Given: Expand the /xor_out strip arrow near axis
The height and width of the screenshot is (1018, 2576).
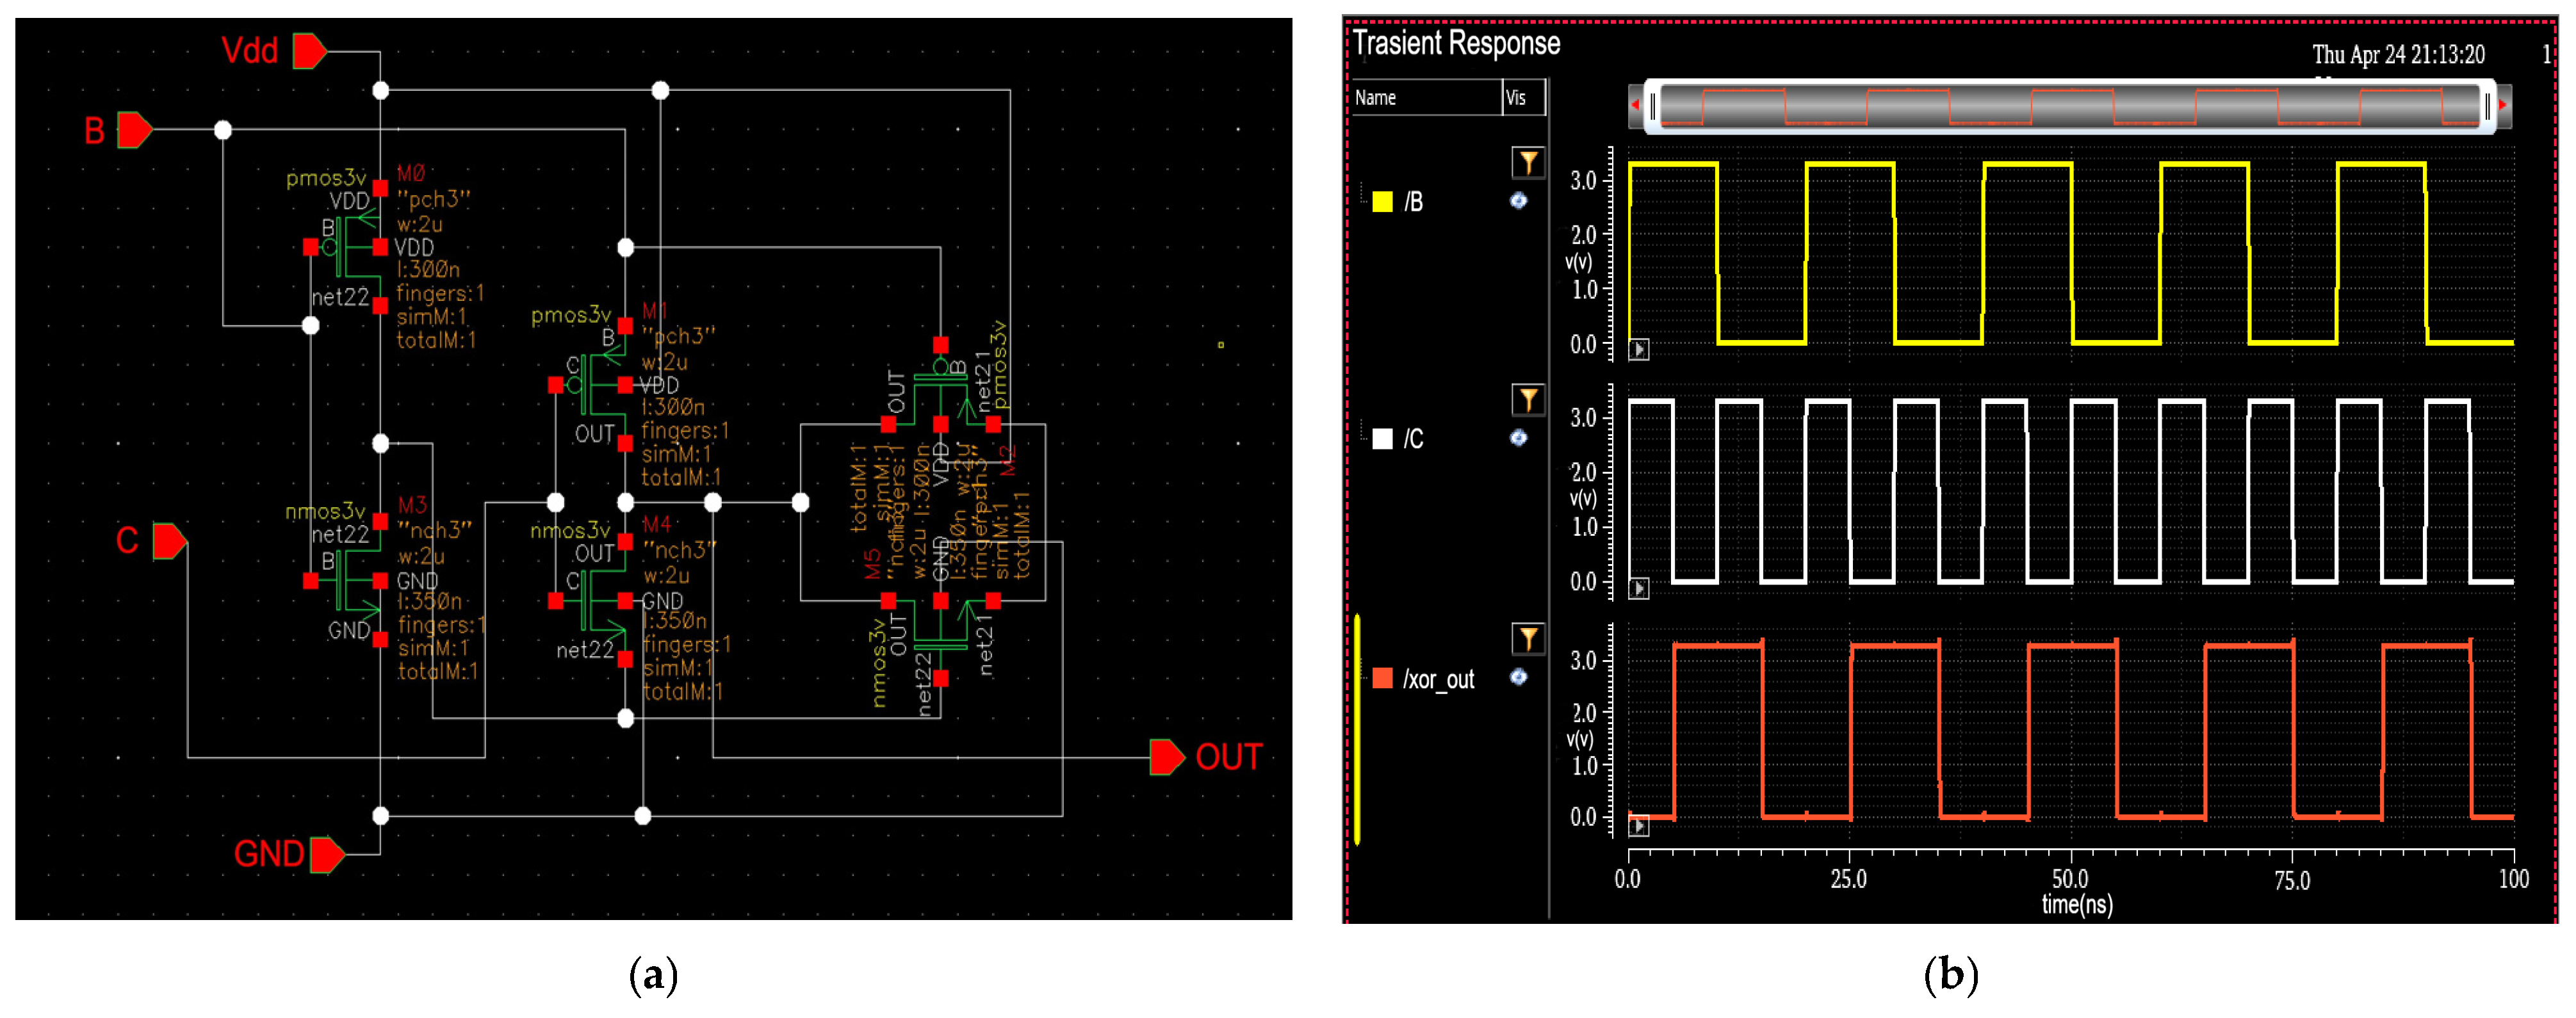Looking at the screenshot, I should pos(1638,826).
